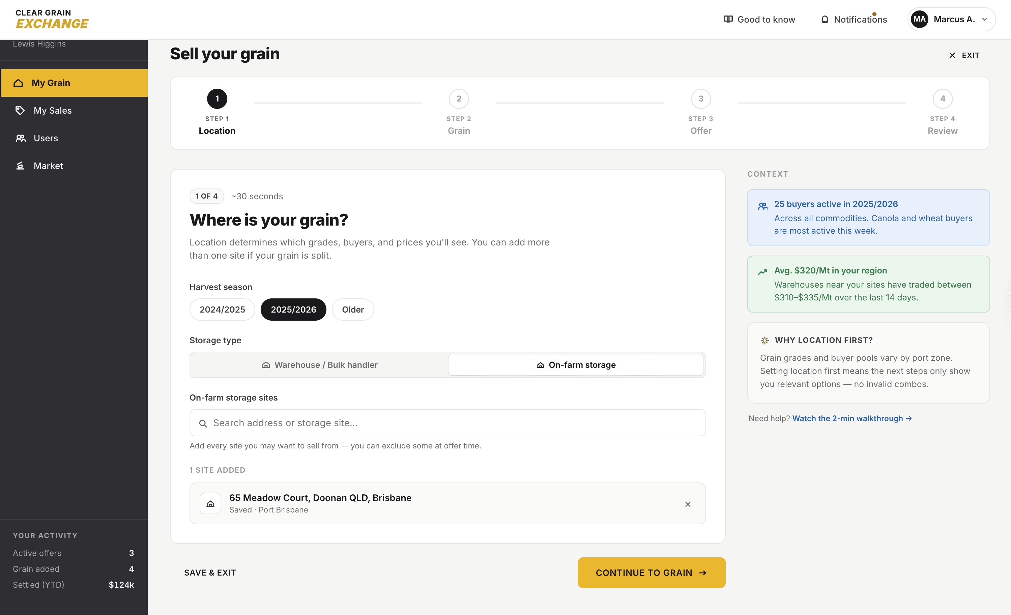The width and height of the screenshot is (1011, 615).
Task: Select the Older harvest season option
Action: click(x=352, y=309)
